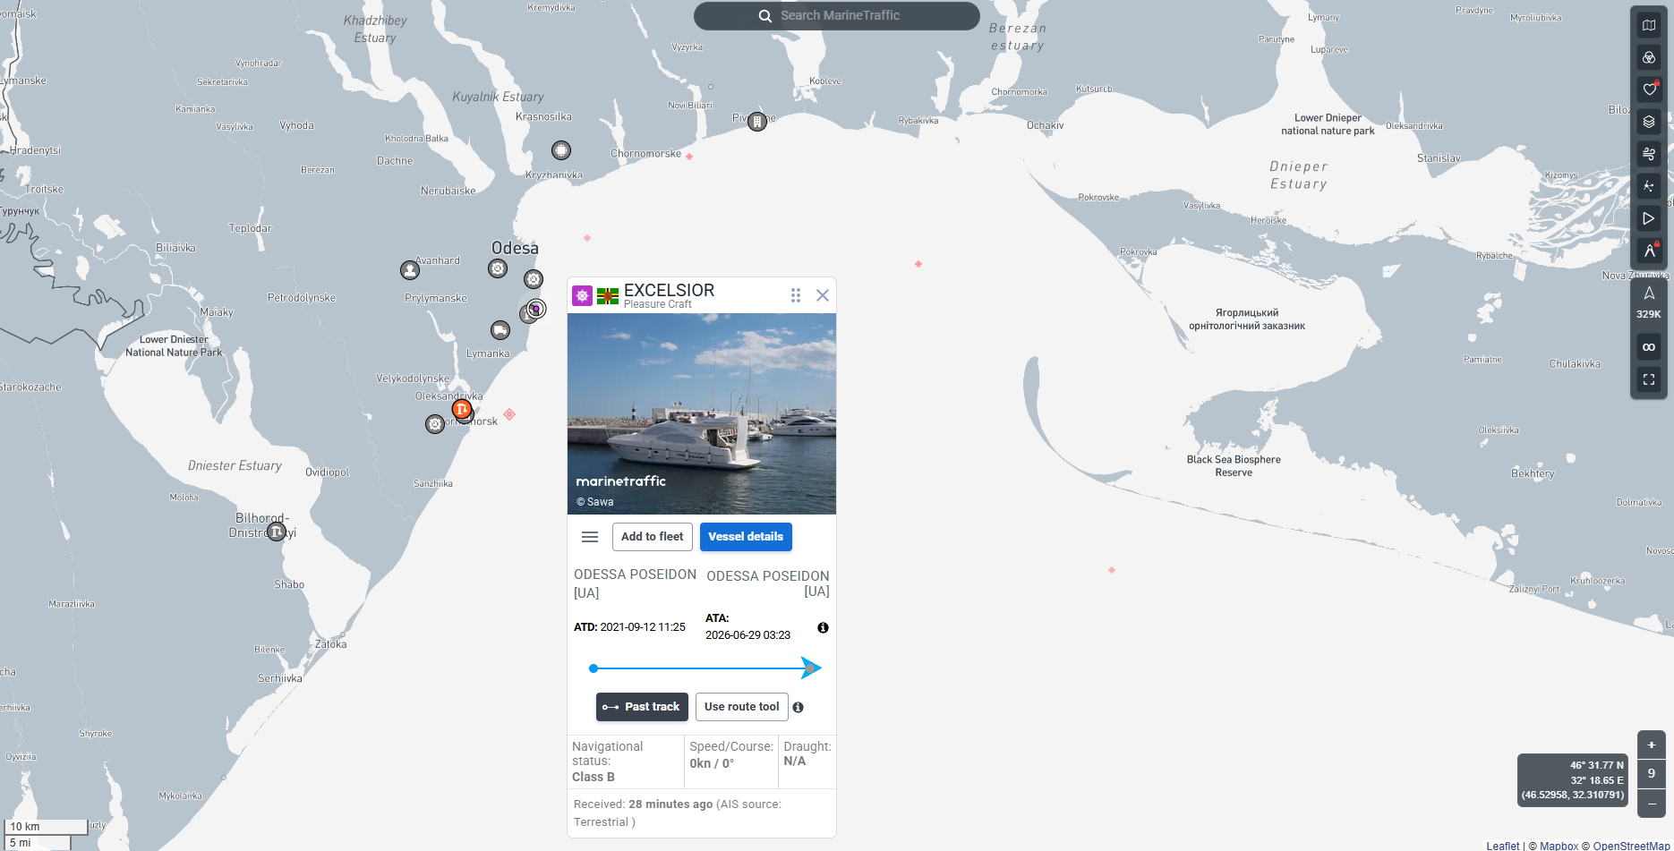The height and width of the screenshot is (851, 1674).
Task: Toggle vessel display with 329K count
Action: 1649,302
